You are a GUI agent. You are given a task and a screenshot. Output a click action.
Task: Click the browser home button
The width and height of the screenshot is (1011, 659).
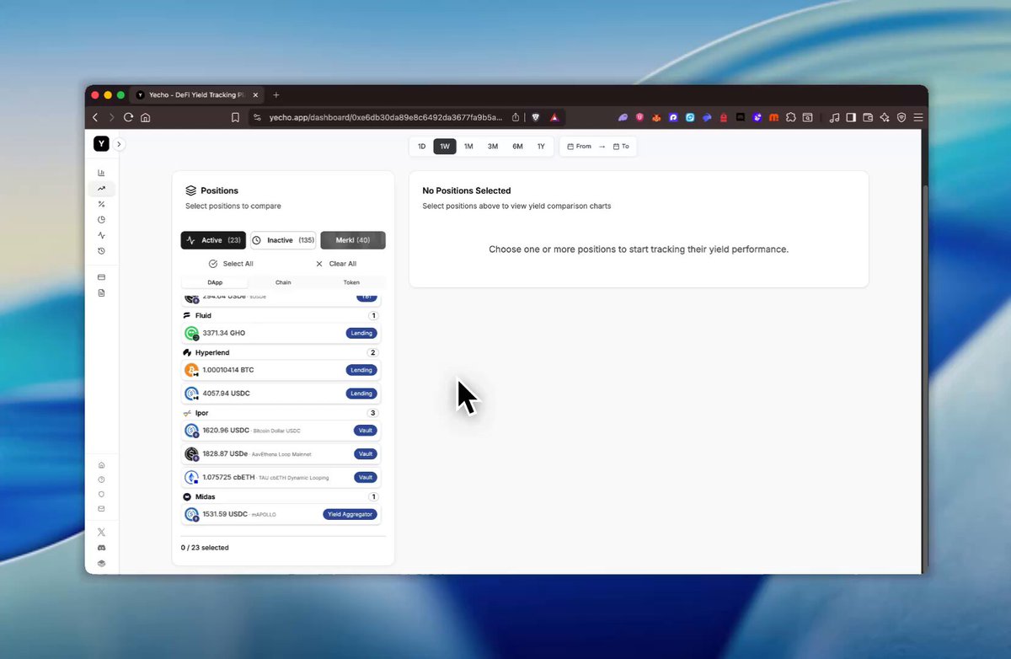(146, 118)
